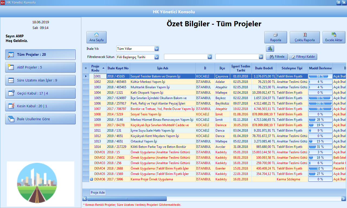Open the İhale Yılı dropdown

(x=156, y=49)
